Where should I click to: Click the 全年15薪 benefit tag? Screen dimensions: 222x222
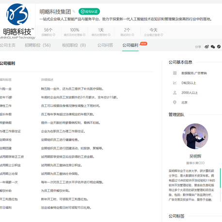pyautogui.click(x=6, y=97)
